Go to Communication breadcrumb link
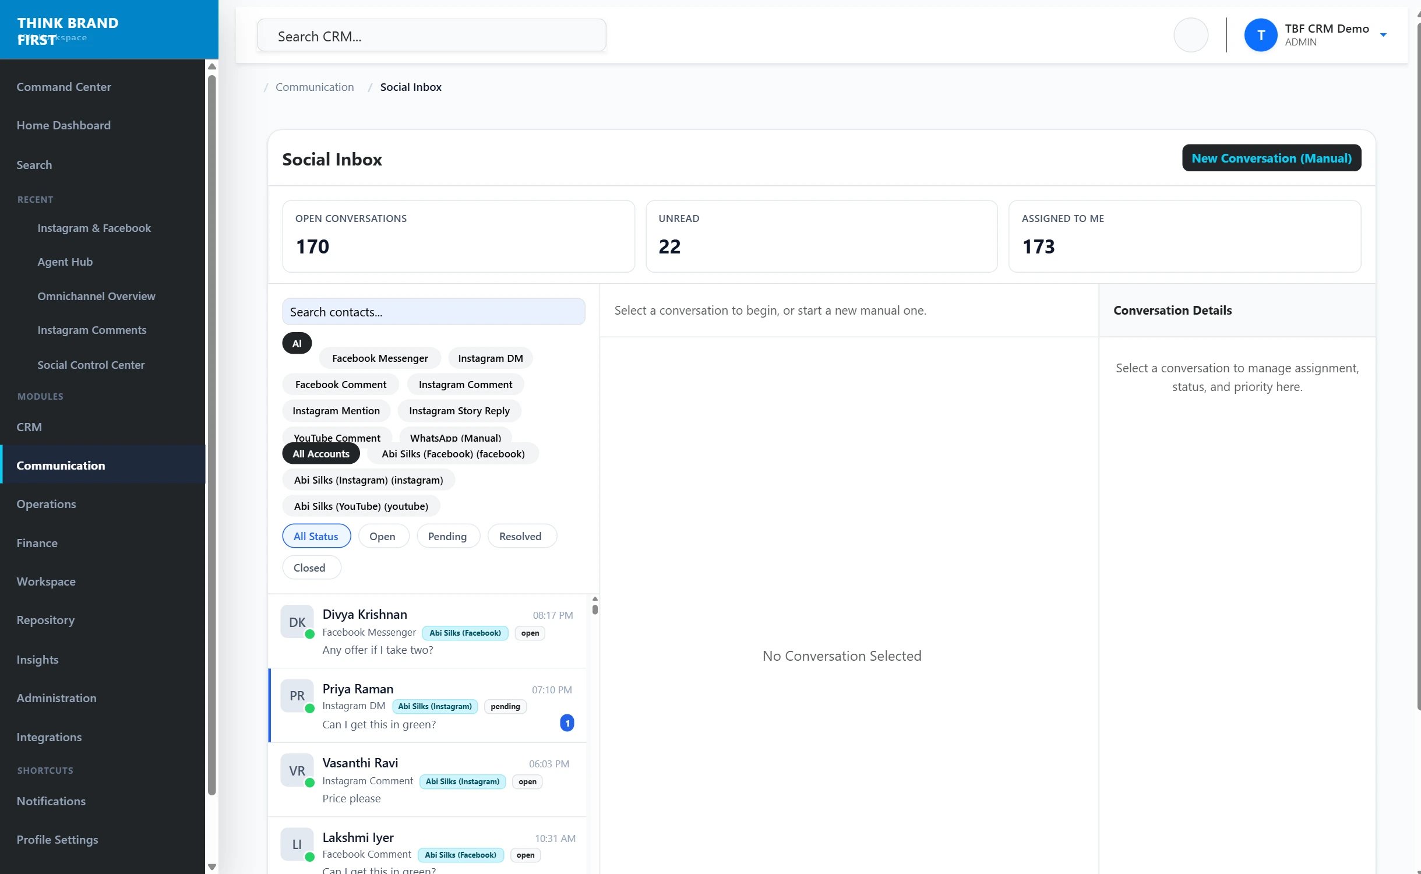The height and width of the screenshot is (874, 1421). [x=315, y=87]
